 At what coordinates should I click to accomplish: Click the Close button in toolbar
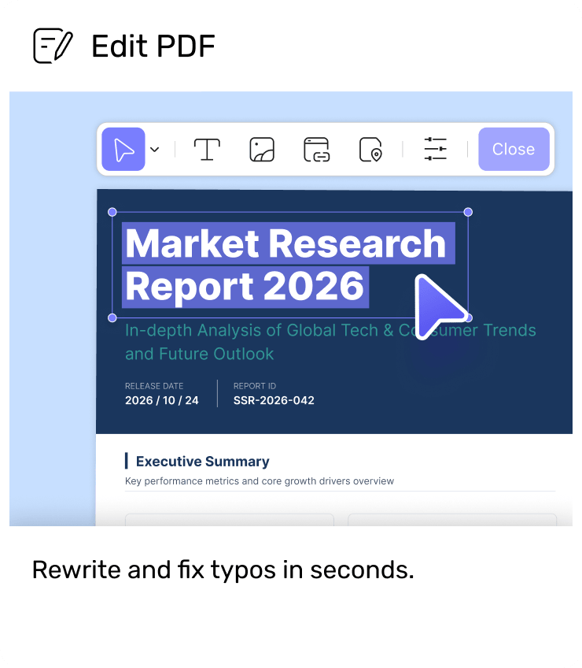[x=514, y=149]
